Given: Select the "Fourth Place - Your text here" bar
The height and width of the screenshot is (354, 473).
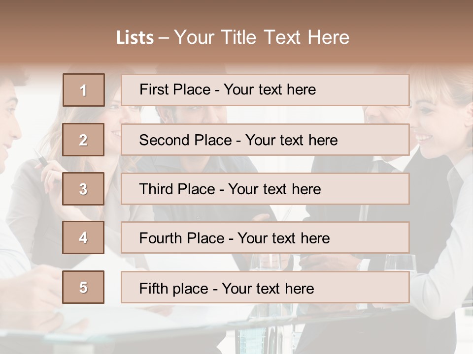Looking at the screenshot, I should click(265, 238).
